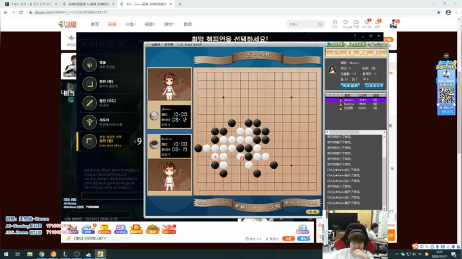Click 退出 exit in the Gomoku menu
Viewport: 462px width, 259px height.
point(377,53)
